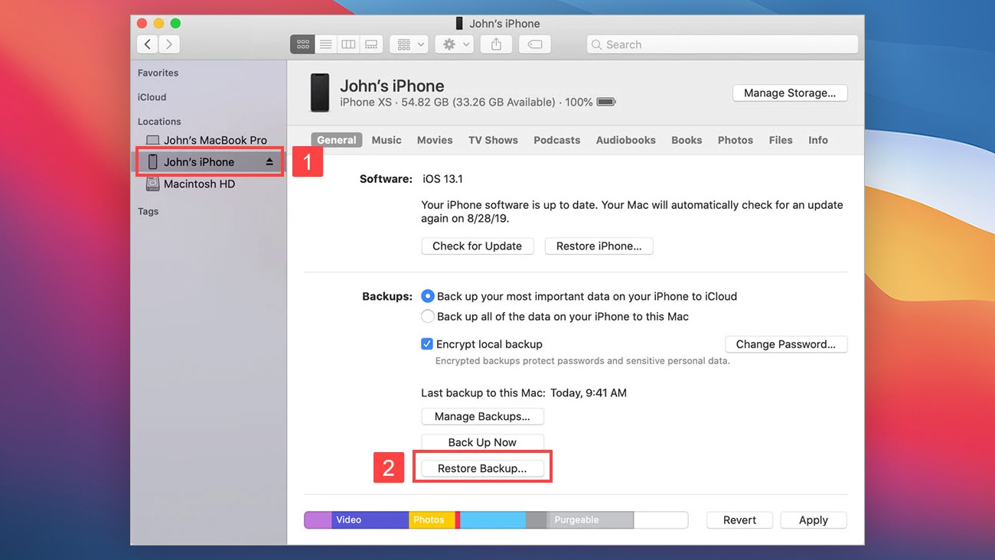Image resolution: width=995 pixels, height=560 pixels.
Task: Switch to icon view in toolbar
Action: 302,44
